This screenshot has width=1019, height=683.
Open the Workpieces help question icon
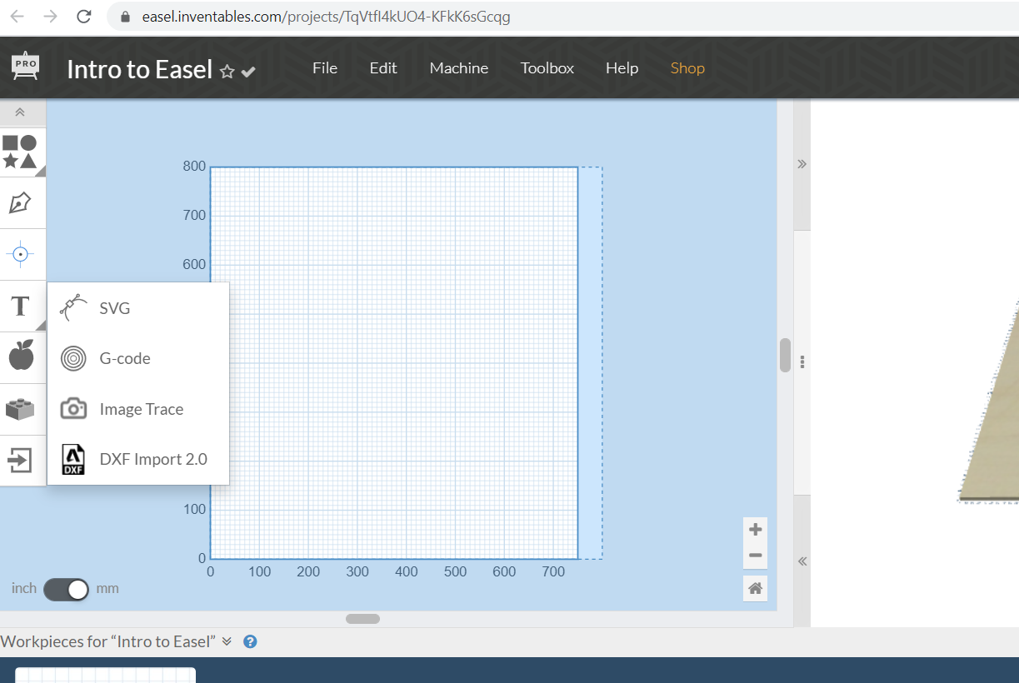click(x=250, y=641)
